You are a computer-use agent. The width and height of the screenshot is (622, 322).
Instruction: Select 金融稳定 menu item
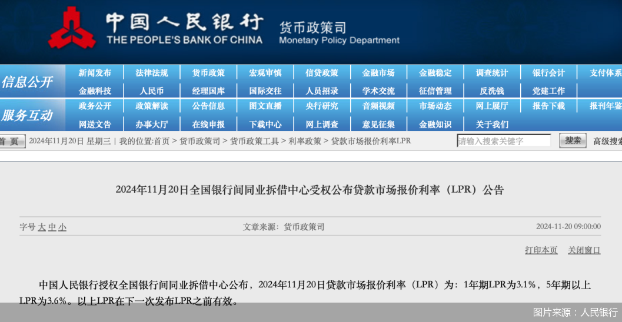pos(435,73)
